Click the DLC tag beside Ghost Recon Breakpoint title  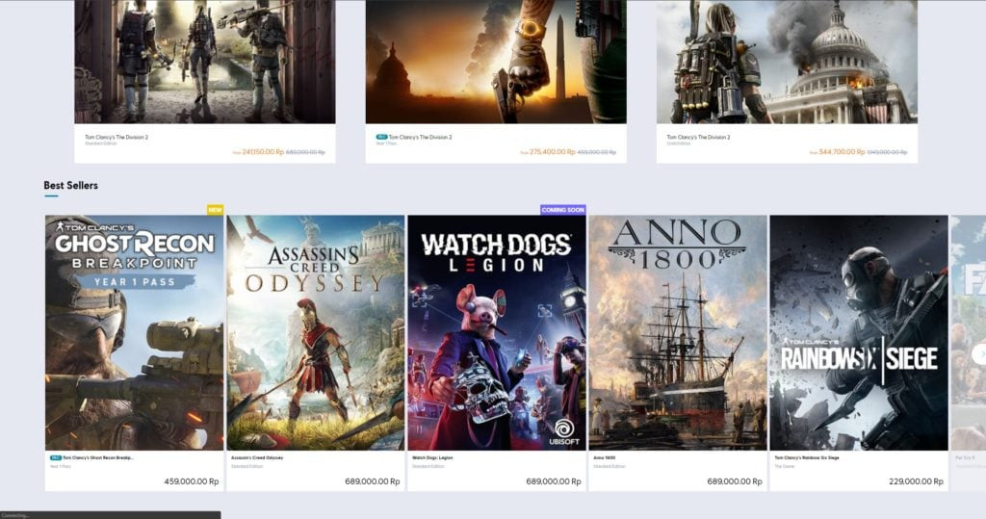55,457
